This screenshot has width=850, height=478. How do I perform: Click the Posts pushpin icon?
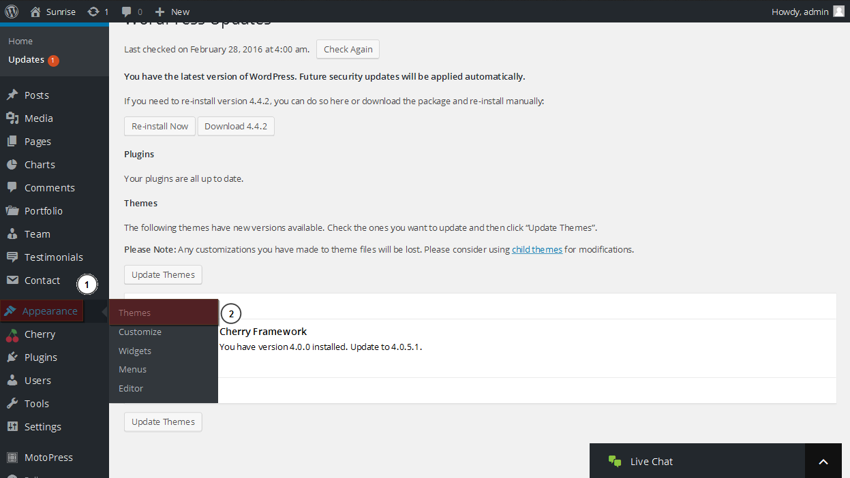point(12,95)
